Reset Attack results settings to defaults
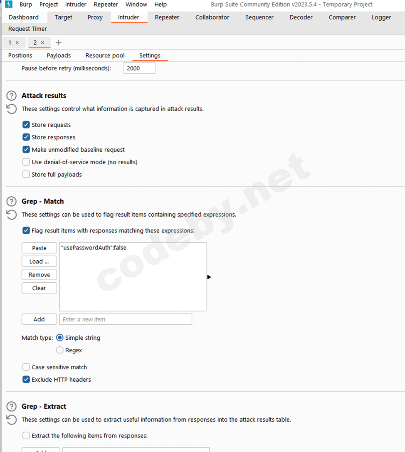This screenshot has height=452, width=405. pos(12,109)
